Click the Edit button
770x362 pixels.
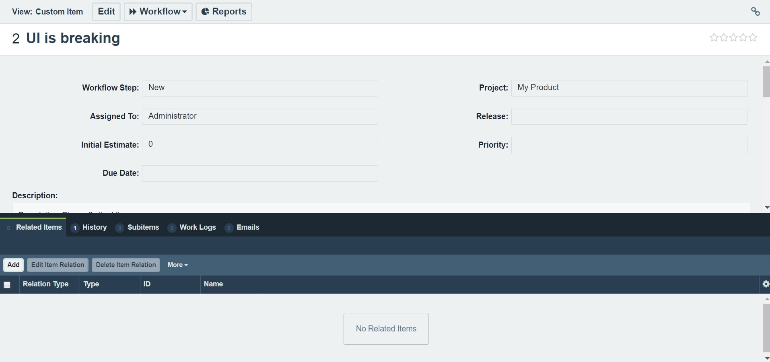click(106, 12)
